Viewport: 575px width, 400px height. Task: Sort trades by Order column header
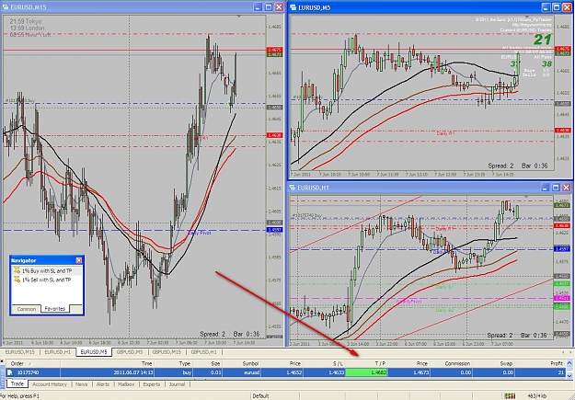click(33, 363)
